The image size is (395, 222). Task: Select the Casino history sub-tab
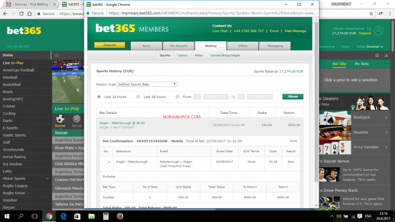182,55
